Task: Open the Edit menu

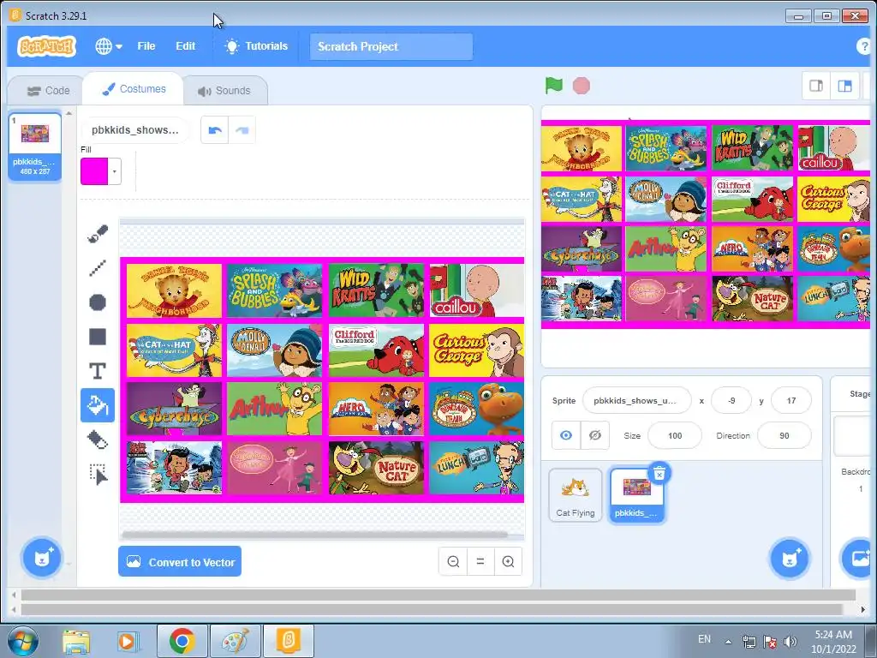Action: 185,46
